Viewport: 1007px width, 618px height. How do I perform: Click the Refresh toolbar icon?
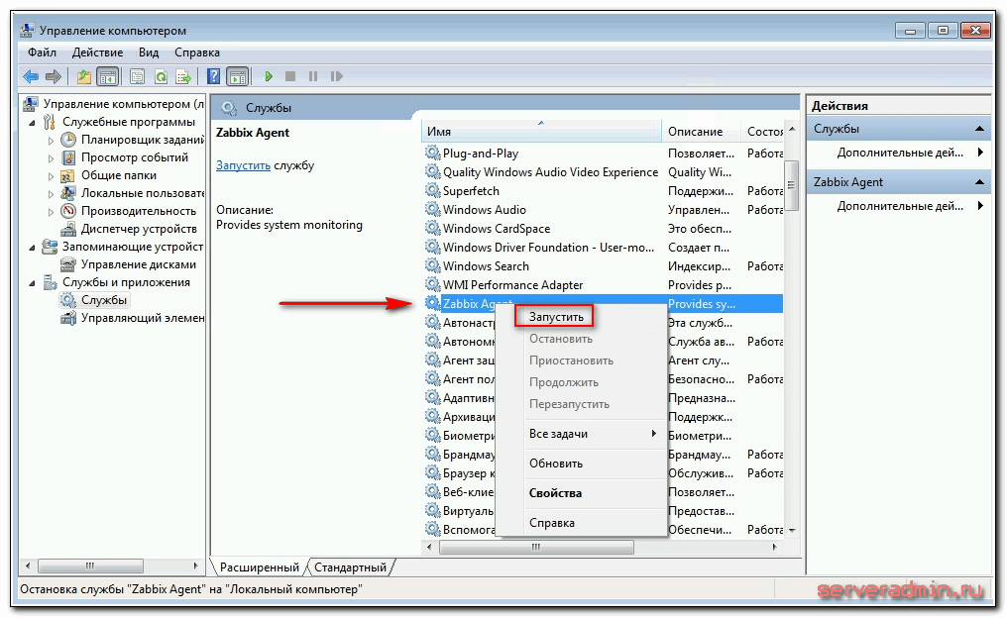tap(160, 76)
